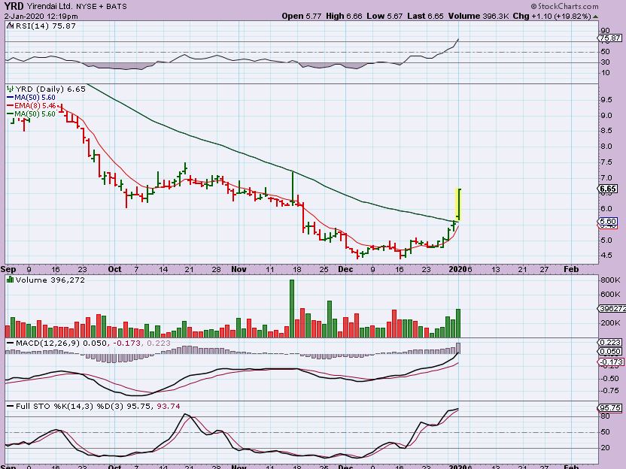Click the 4.5 price axis label
The image size is (626, 469).
coord(606,256)
